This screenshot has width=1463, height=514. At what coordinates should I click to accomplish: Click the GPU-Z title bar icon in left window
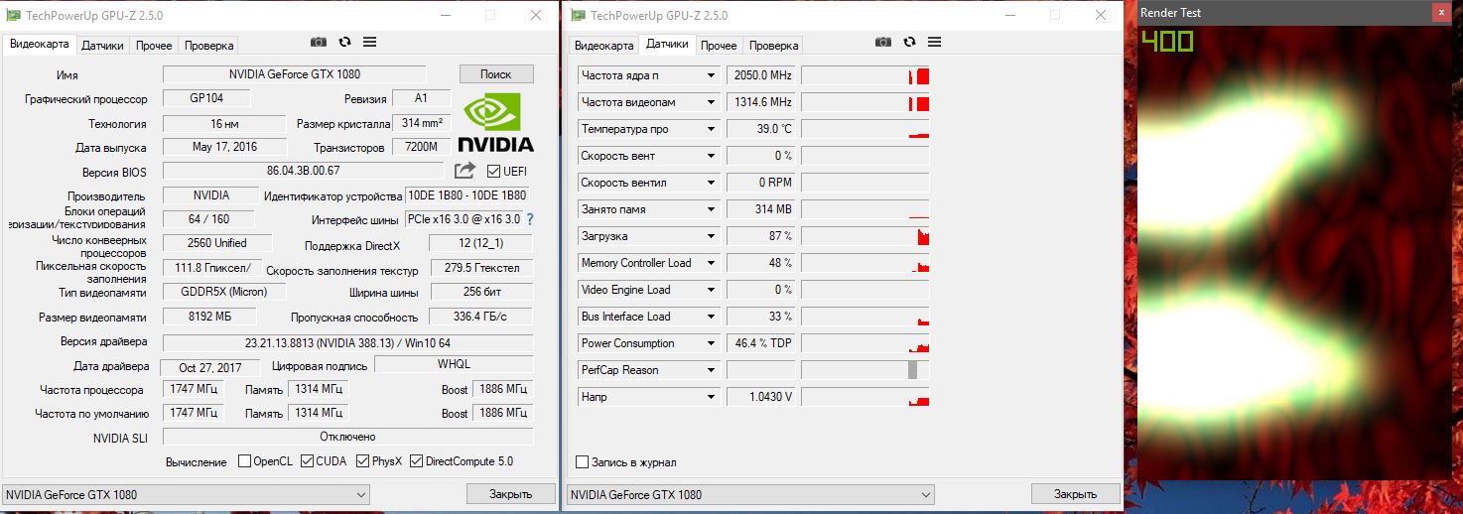tap(14, 15)
